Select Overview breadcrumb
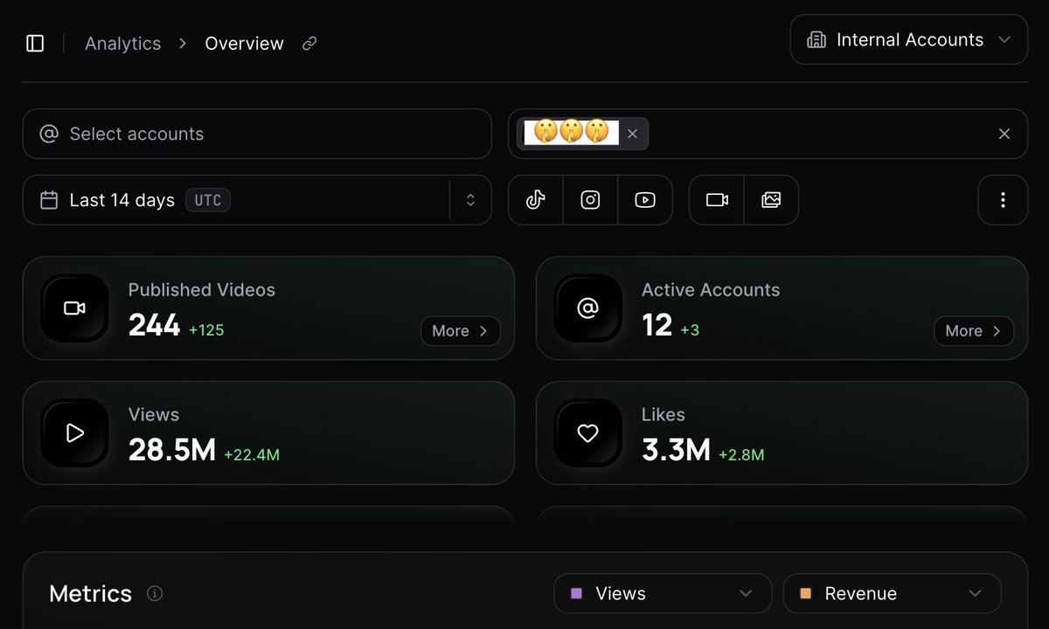This screenshot has width=1049, height=629. pyautogui.click(x=244, y=44)
